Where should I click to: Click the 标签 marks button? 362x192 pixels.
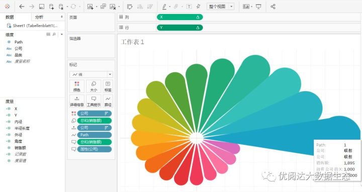coord(108,86)
